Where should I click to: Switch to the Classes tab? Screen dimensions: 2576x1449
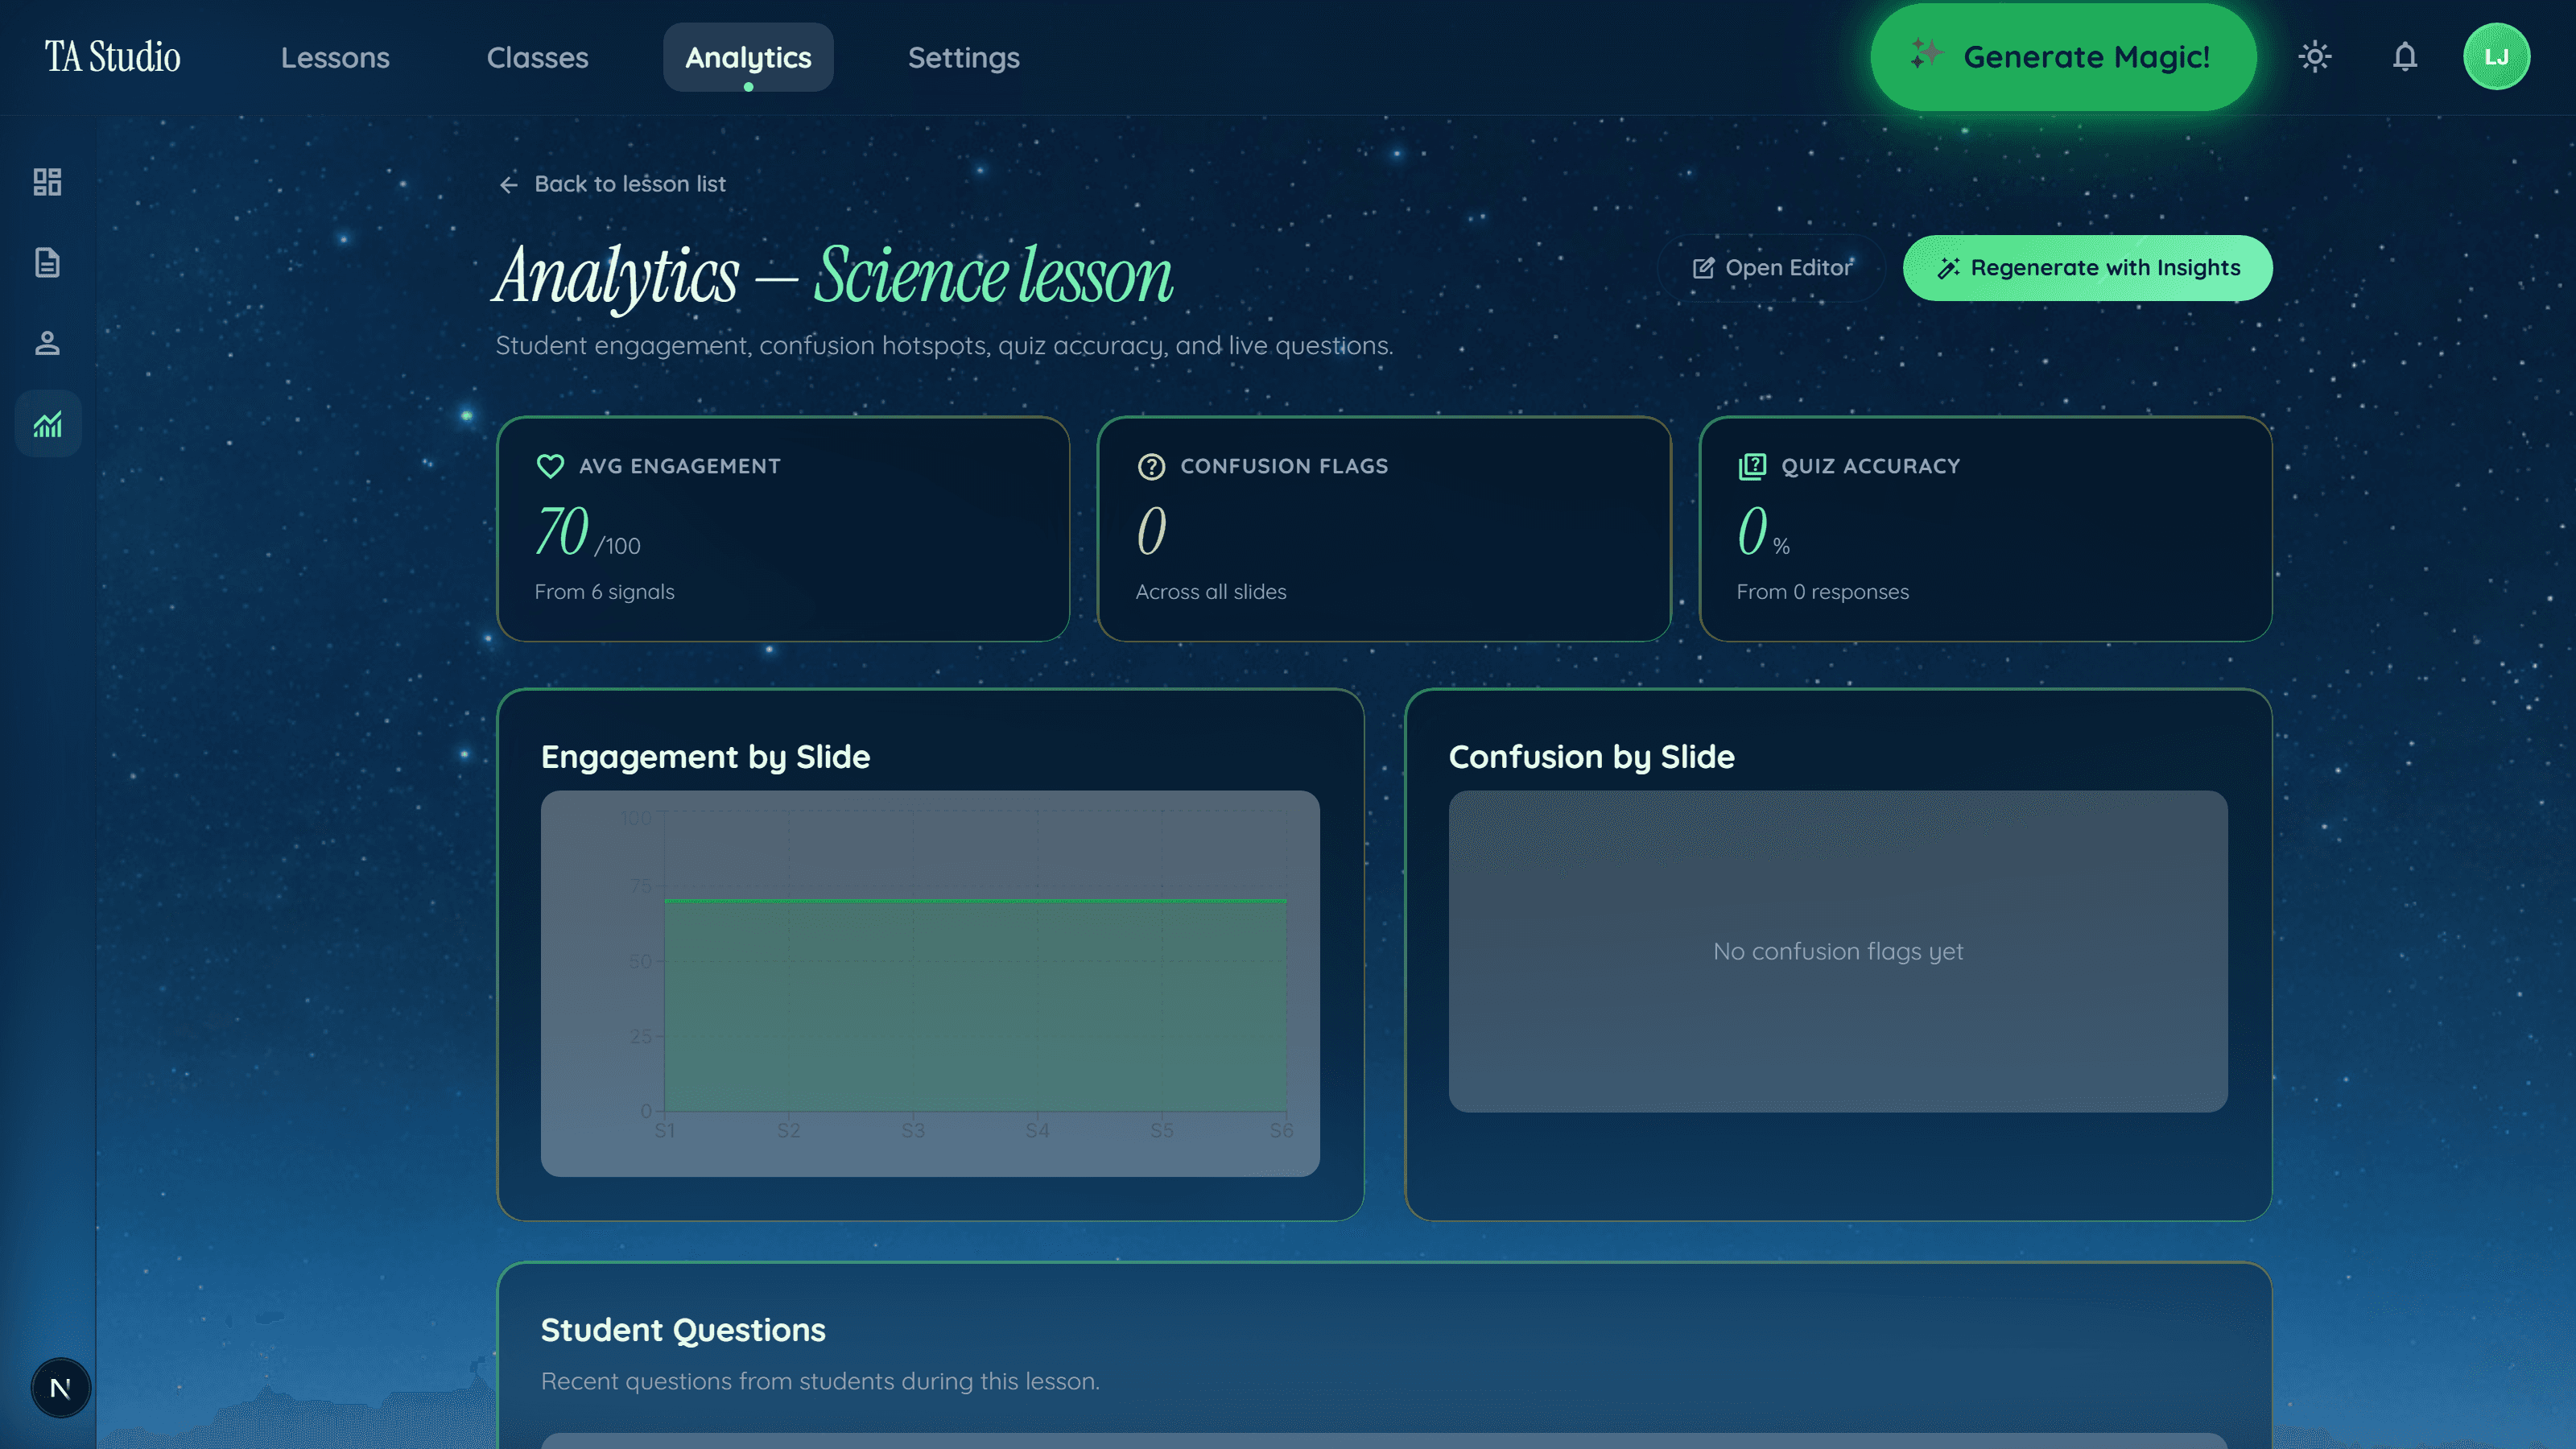537,58
